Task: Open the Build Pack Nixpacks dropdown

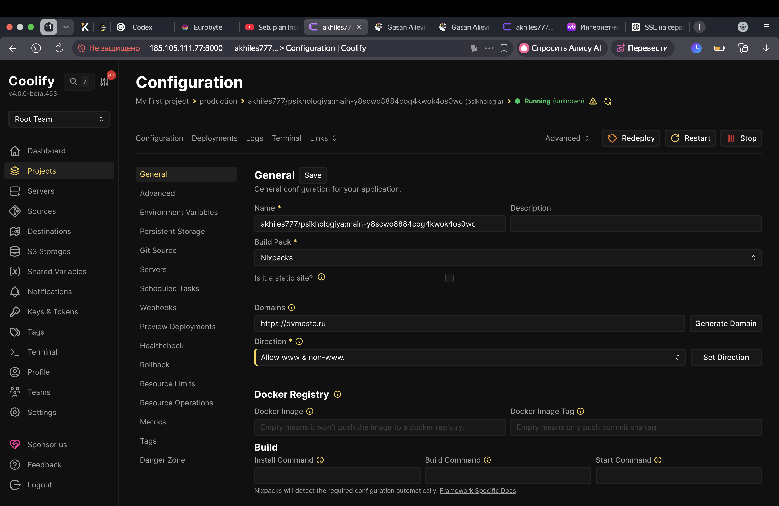Action: click(x=508, y=257)
